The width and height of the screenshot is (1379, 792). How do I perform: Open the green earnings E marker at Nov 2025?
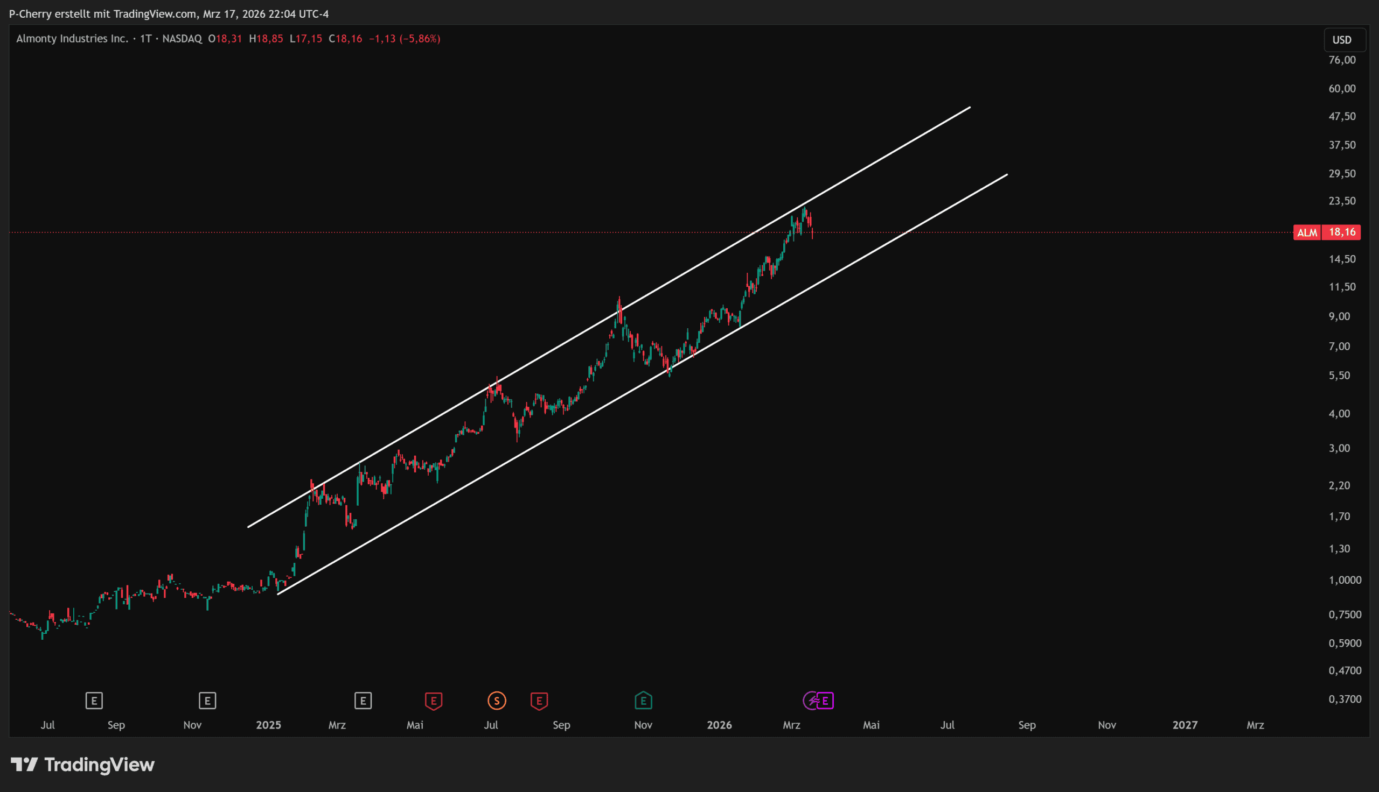click(644, 701)
